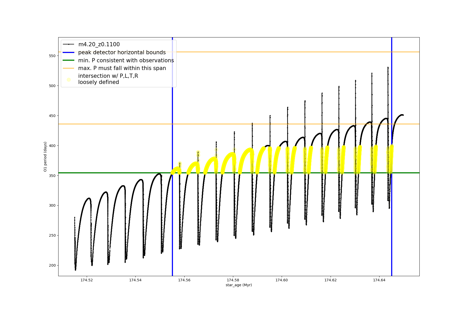
Task: Click the 174.60 x-axis tick label
Action: [282, 280]
